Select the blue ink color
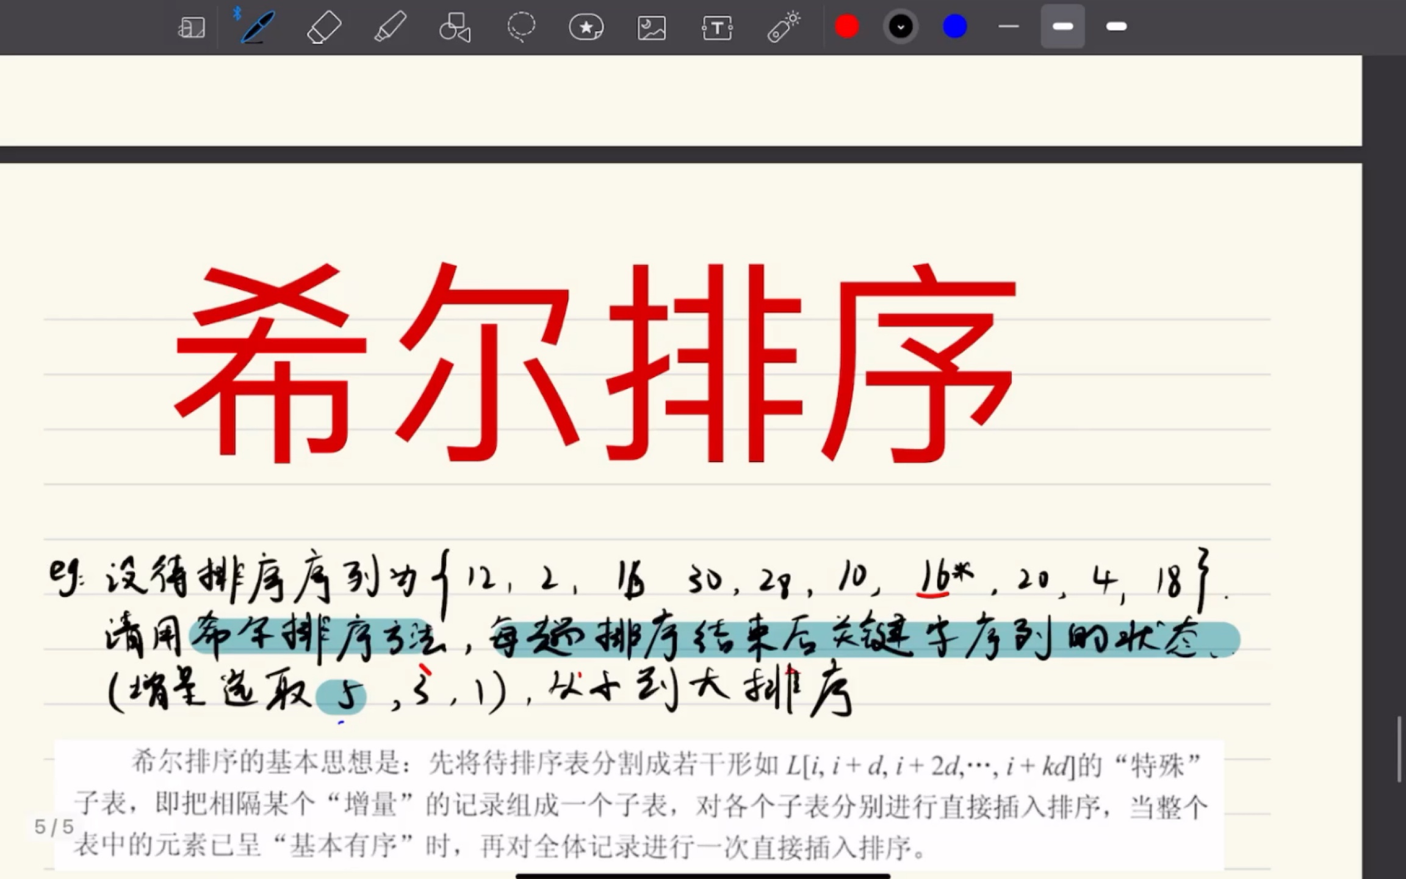 click(955, 26)
